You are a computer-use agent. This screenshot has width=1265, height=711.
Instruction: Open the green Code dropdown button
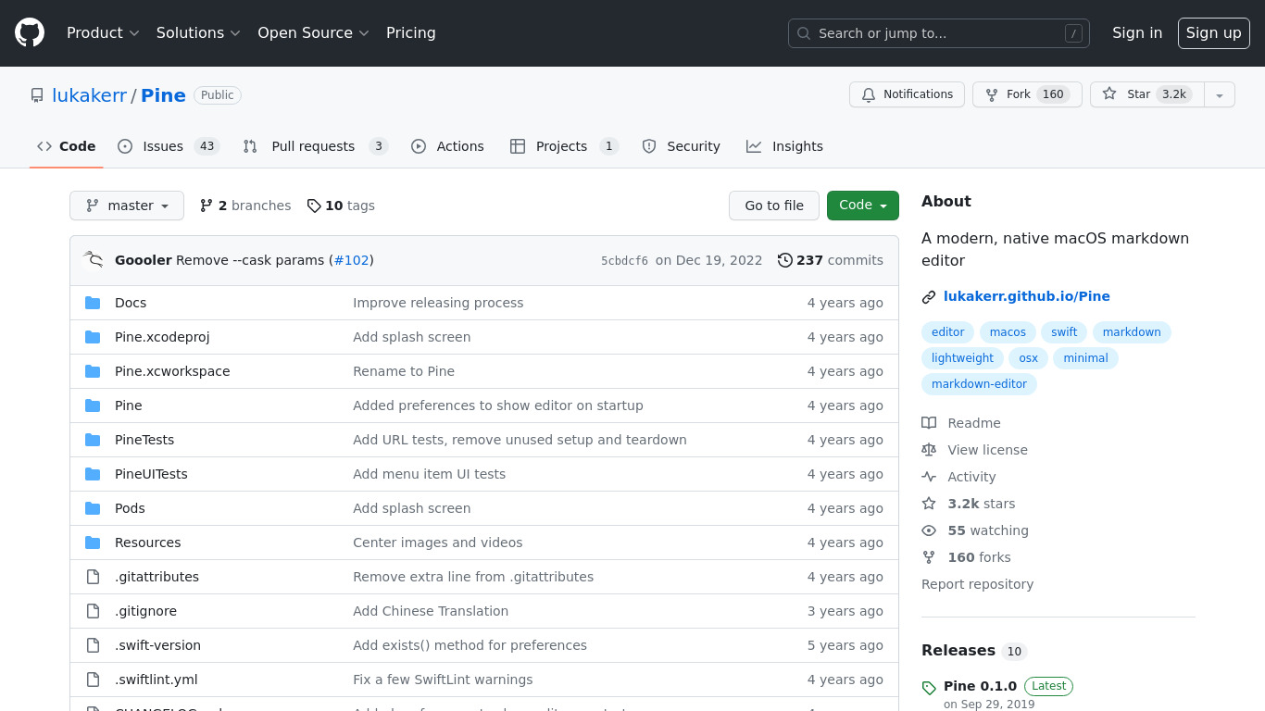click(x=863, y=206)
